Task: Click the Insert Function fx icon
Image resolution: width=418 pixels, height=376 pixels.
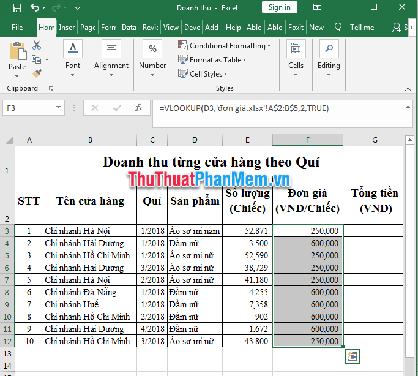Action: [139, 108]
